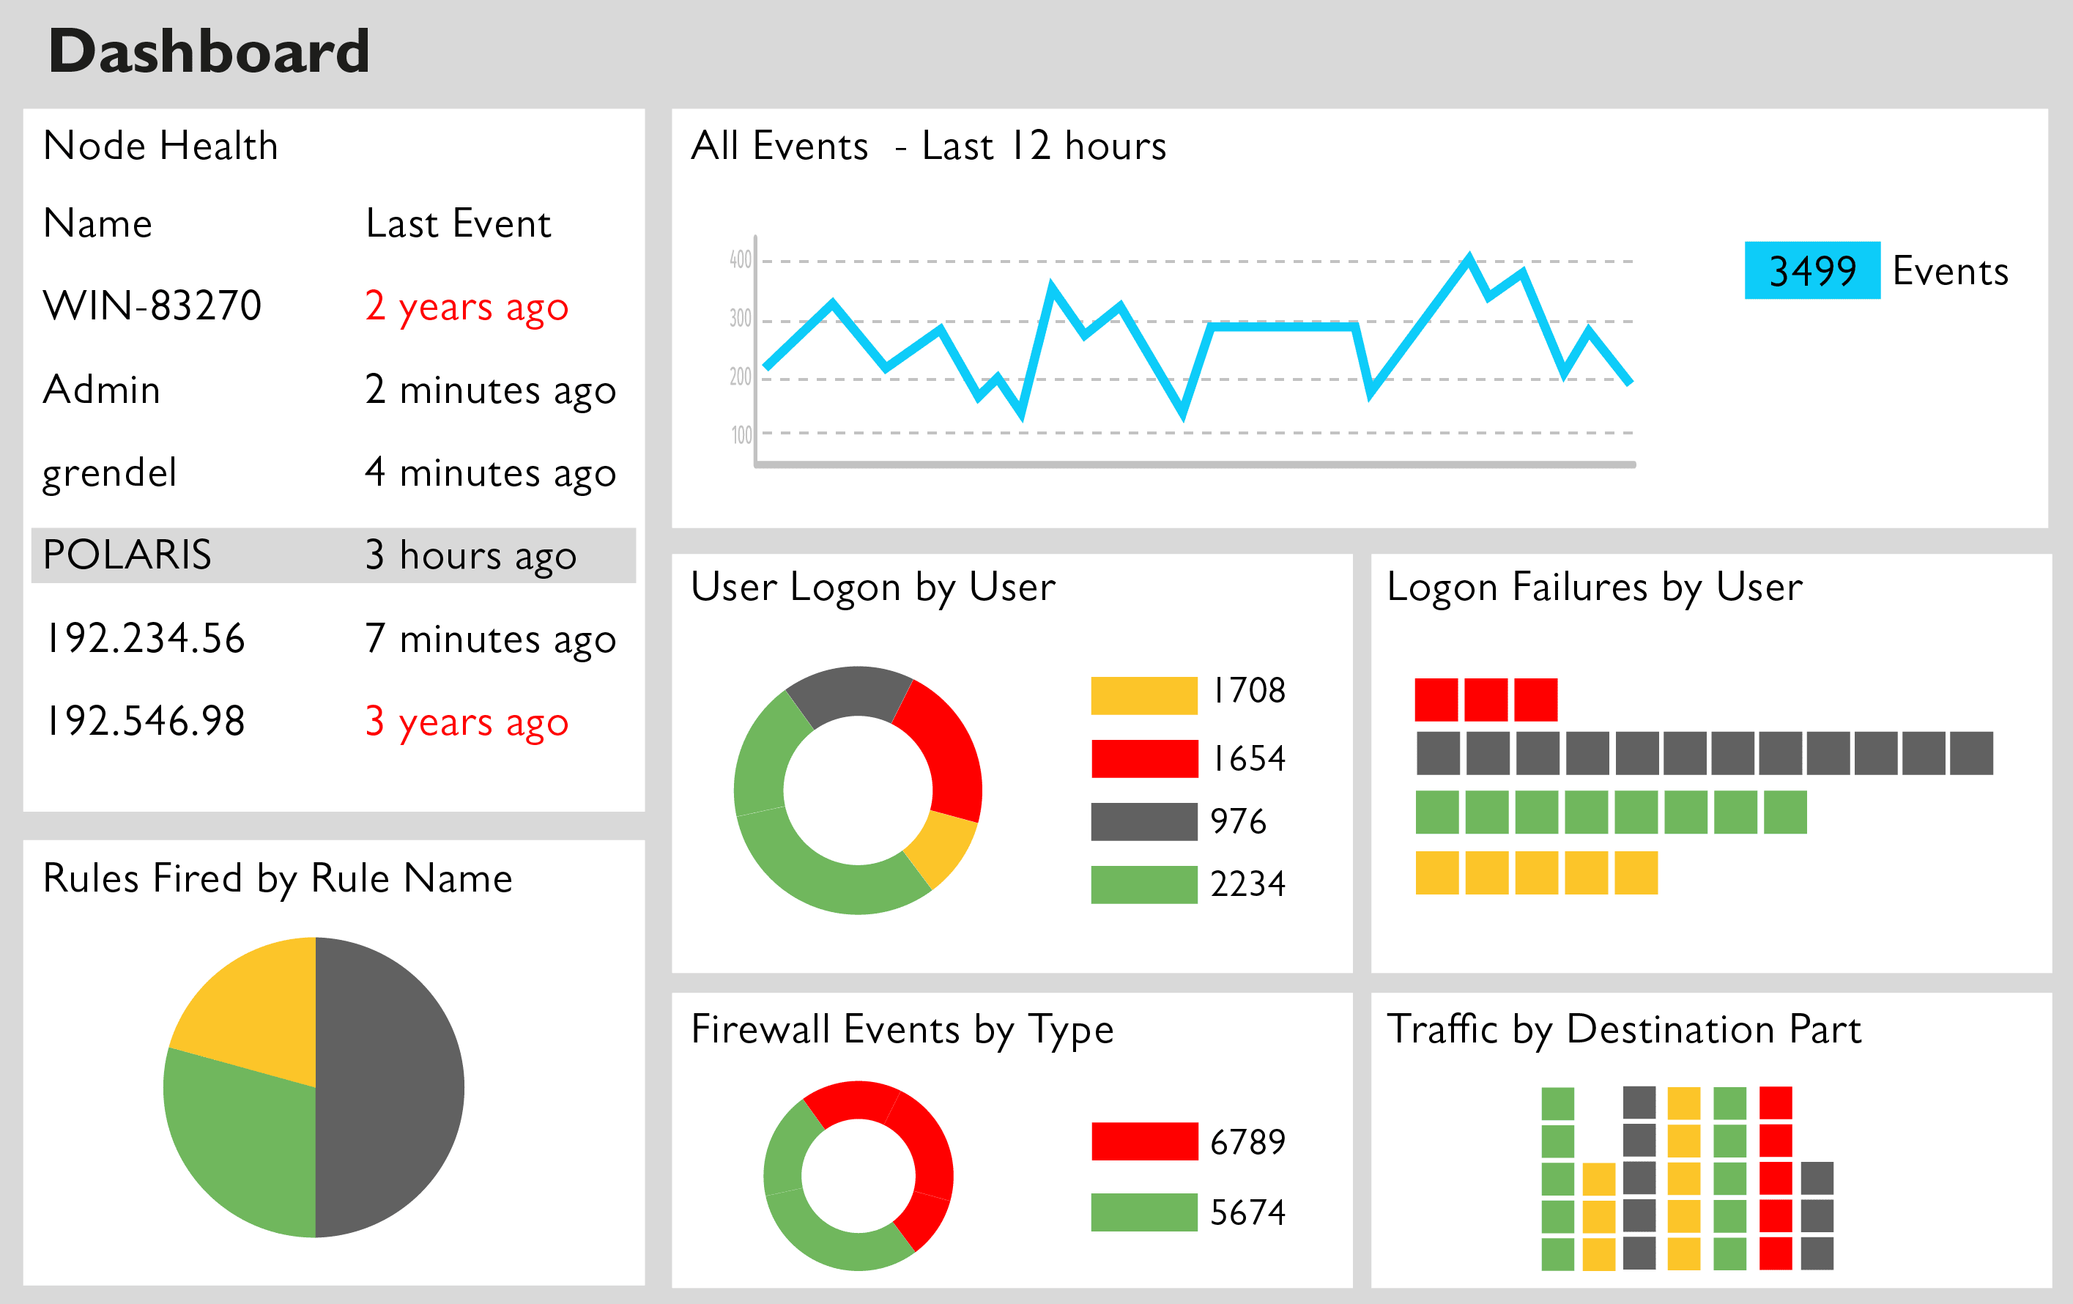Click the gray row of logon failure blocks
This screenshot has width=2073, height=1304.
click(x=1705, y=753)
